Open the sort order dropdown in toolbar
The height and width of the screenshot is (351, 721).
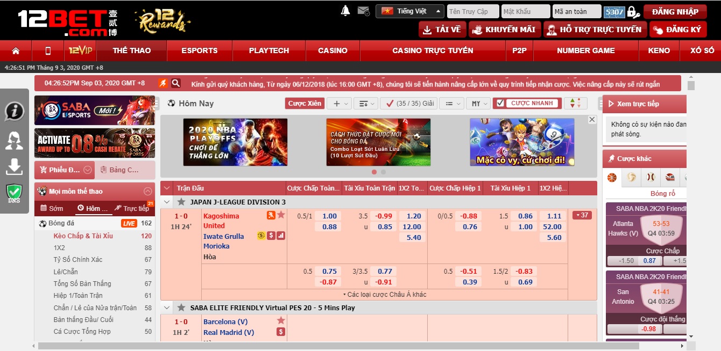point(366,104)
